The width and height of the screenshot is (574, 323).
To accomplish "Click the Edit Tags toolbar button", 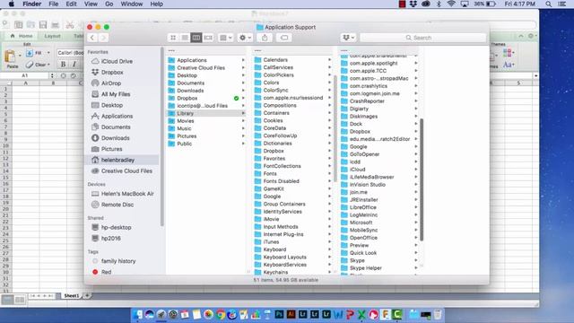I will pos(284,38).
